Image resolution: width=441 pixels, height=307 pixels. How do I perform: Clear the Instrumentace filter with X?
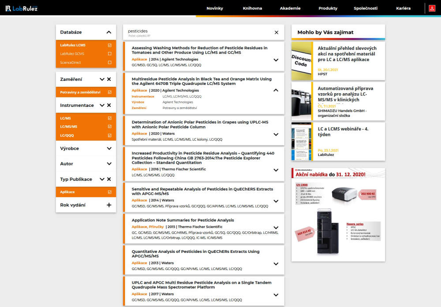pos(109,105)
